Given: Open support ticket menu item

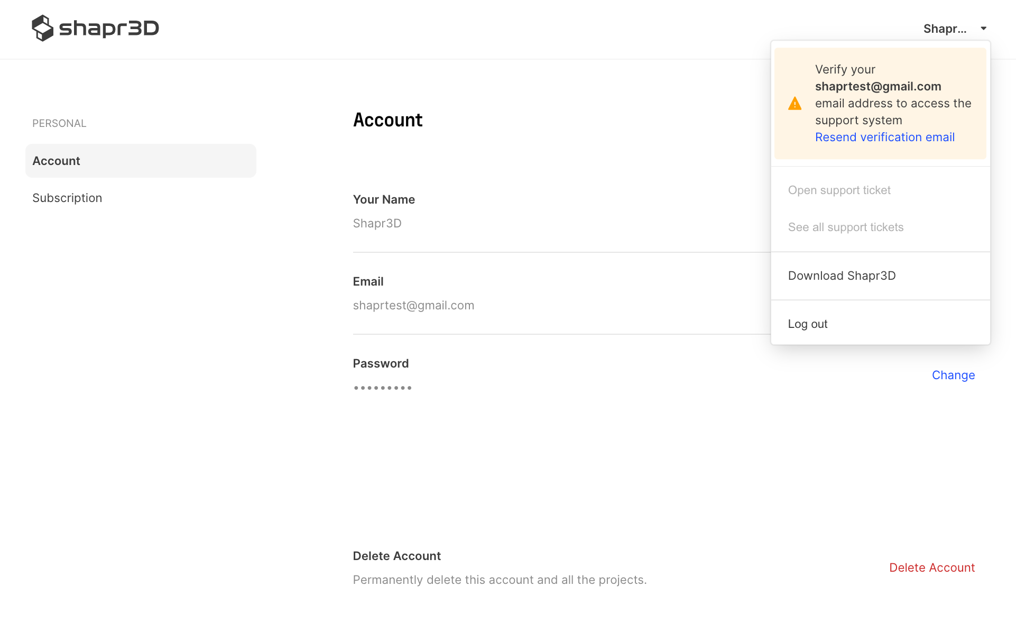Looking at the screenshot, I should [839, 189].
